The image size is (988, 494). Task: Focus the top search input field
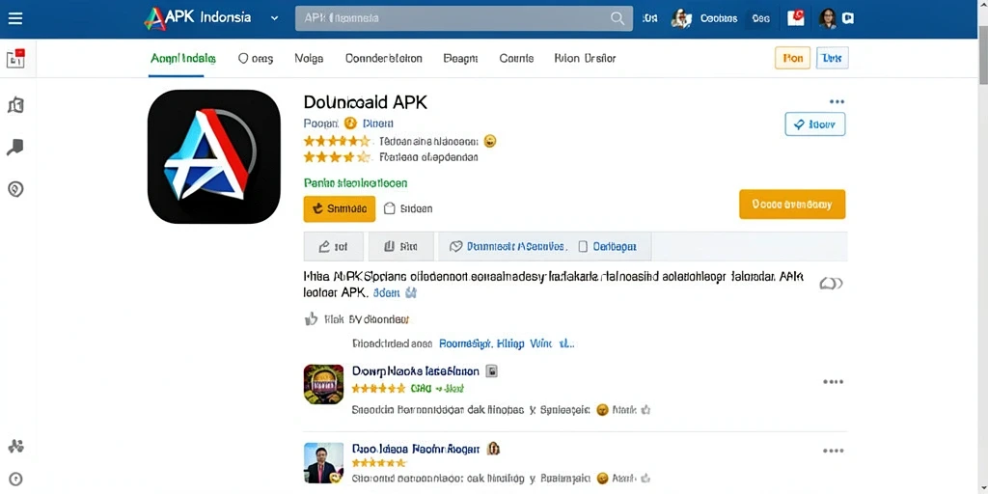click(x=464, y=18)
